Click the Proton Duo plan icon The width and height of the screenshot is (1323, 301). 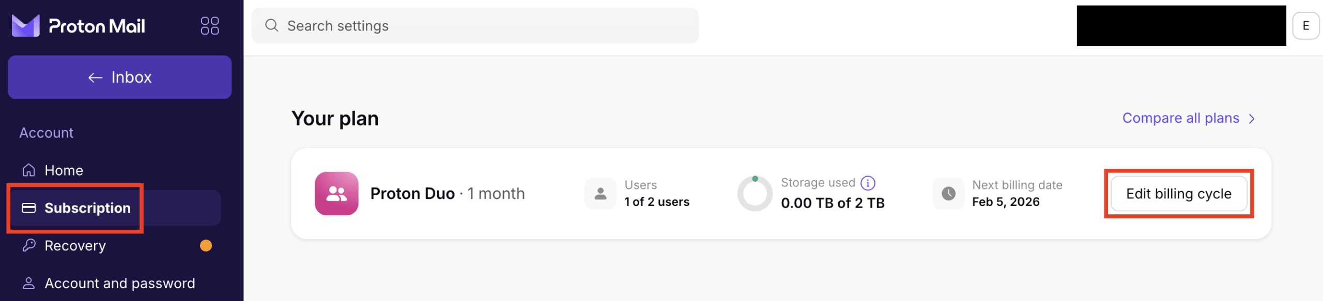point(336,194)
